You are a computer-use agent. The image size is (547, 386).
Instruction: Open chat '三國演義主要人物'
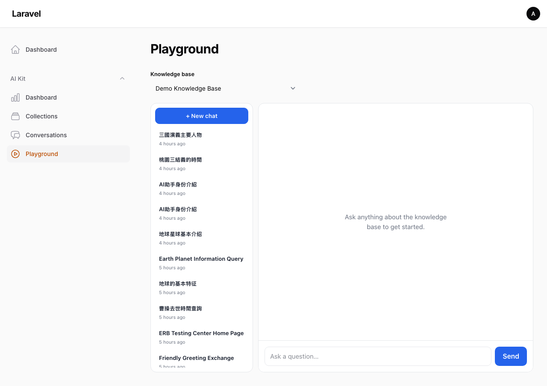202,139
